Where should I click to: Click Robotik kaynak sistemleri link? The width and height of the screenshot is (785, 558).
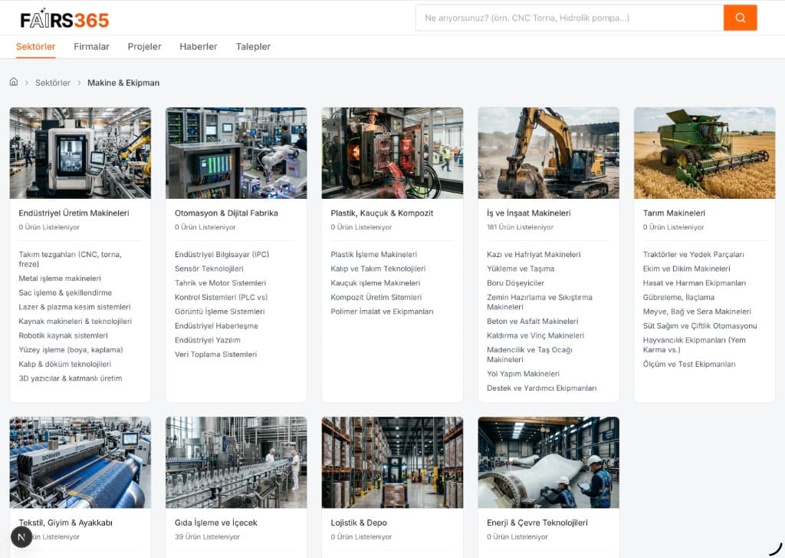[x=63, y=336]
